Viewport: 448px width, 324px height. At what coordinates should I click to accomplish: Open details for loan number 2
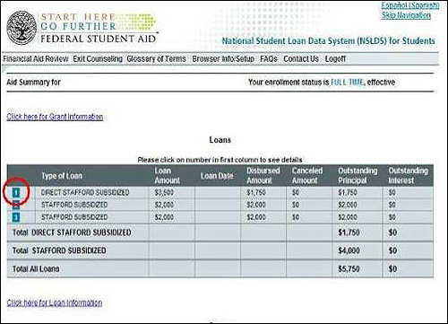(x=16, y=206)
